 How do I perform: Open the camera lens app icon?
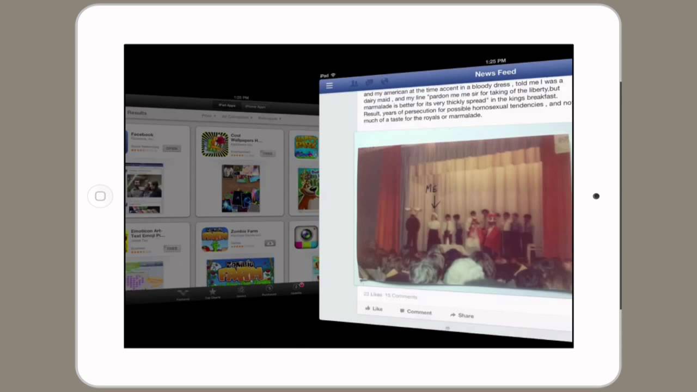click(306, 237)
